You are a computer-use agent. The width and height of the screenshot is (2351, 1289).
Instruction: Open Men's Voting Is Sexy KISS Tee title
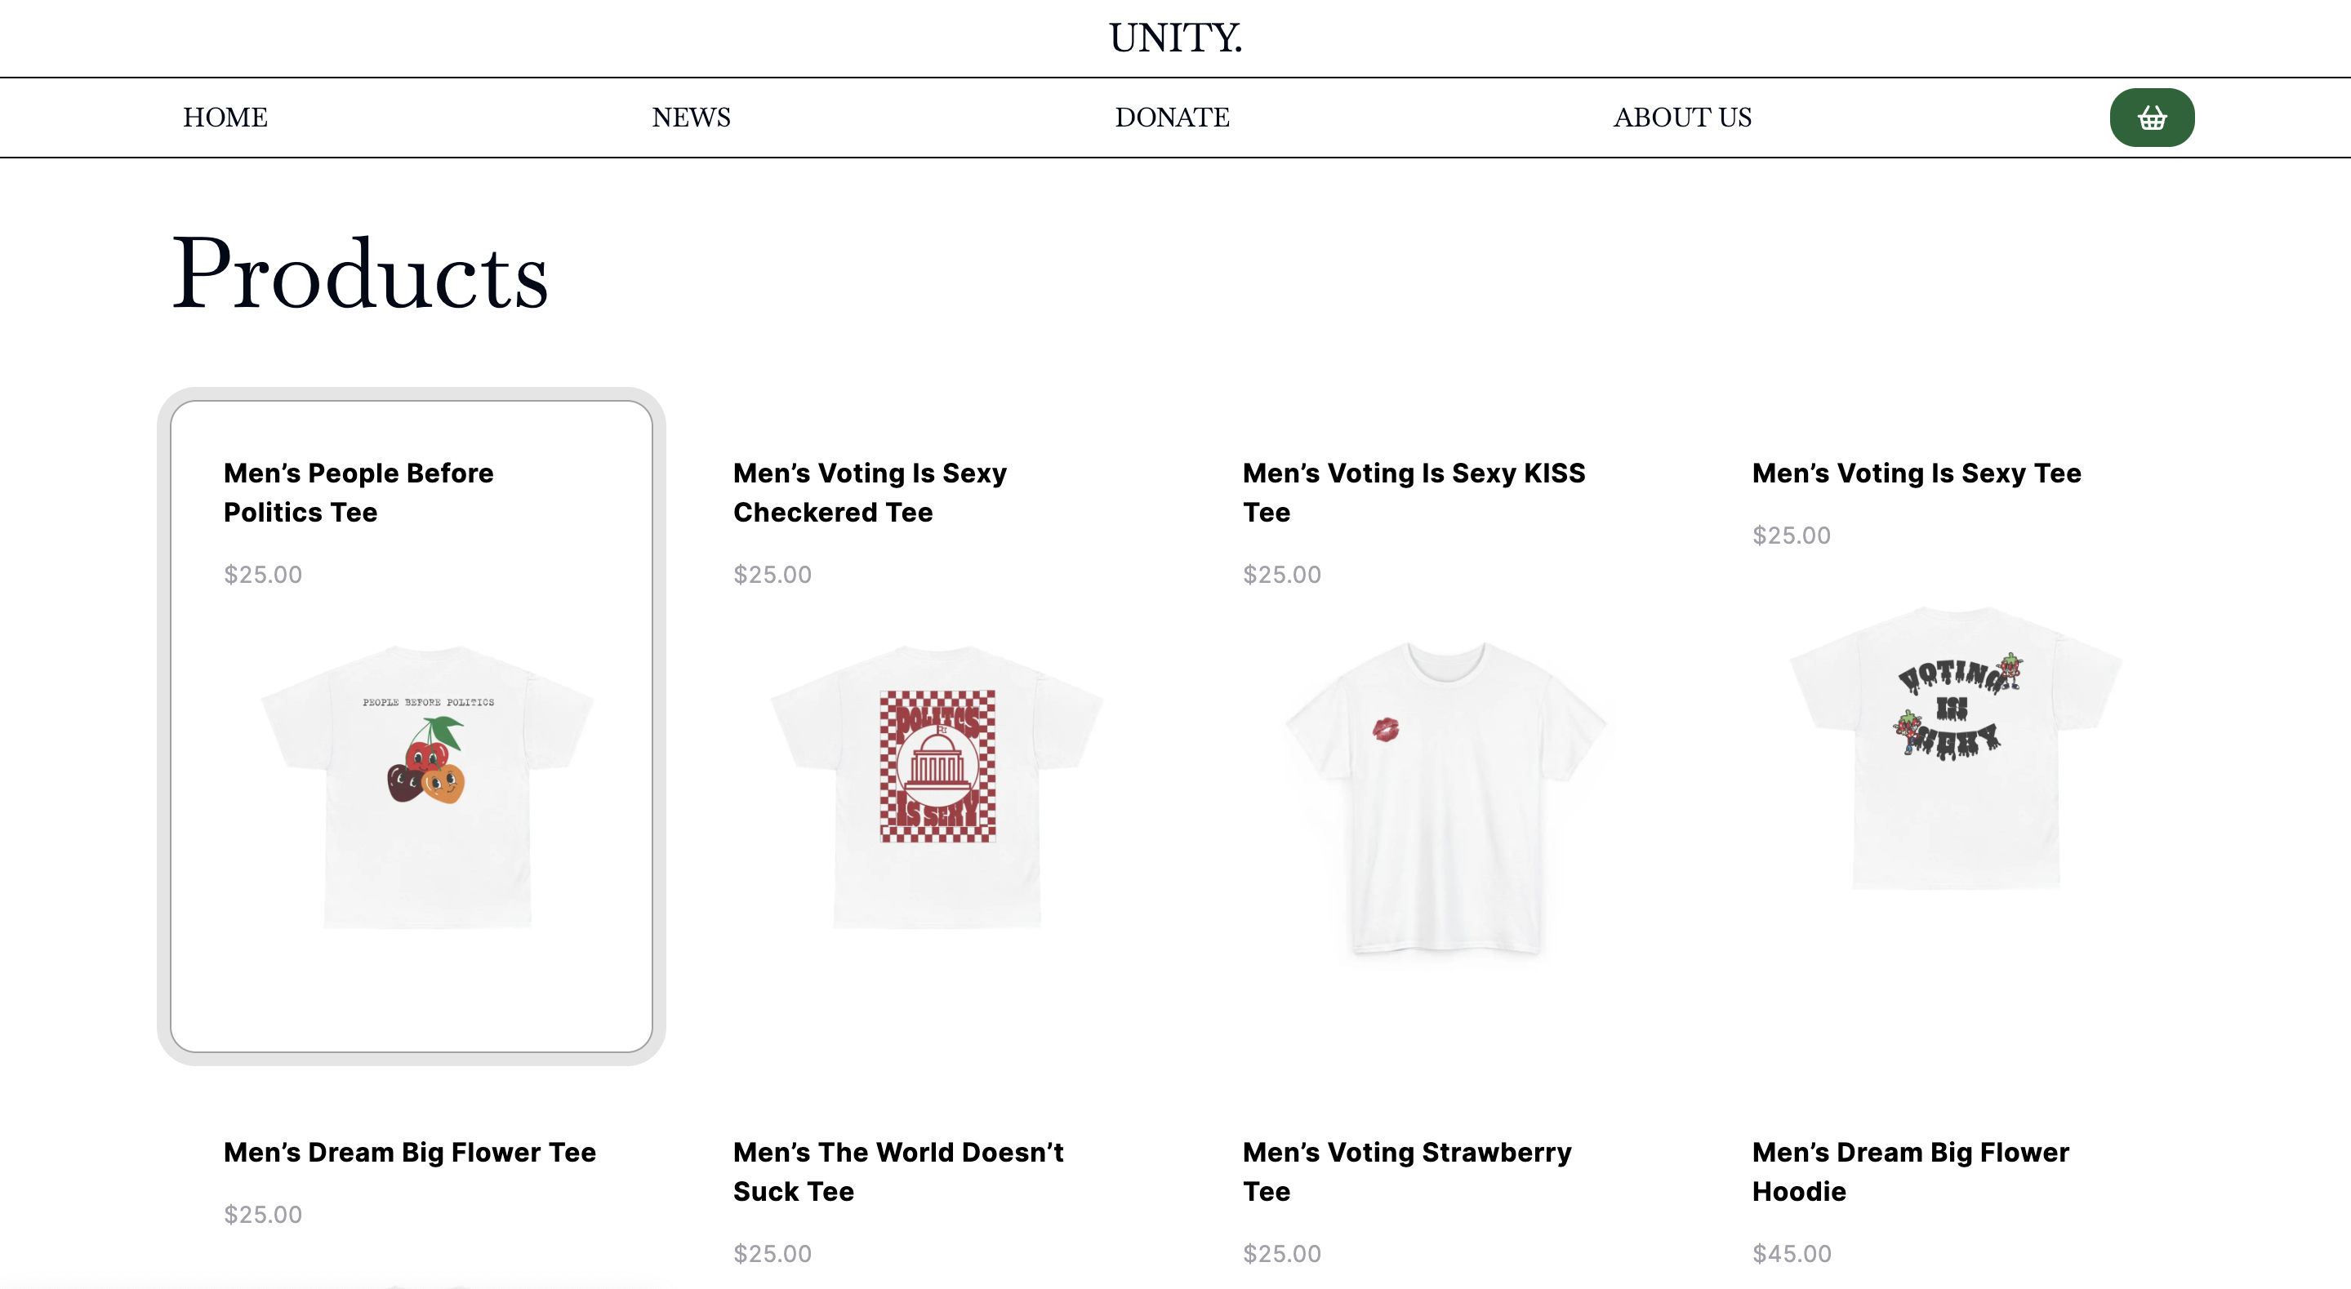click(1414, 492)
